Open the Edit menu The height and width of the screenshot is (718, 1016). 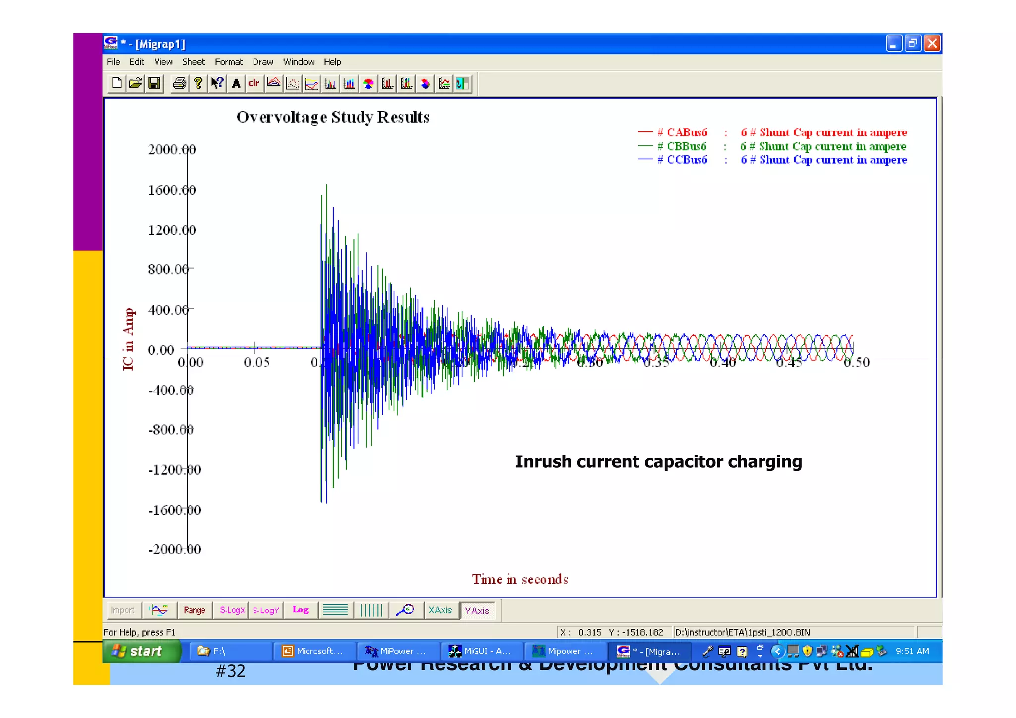137,62
